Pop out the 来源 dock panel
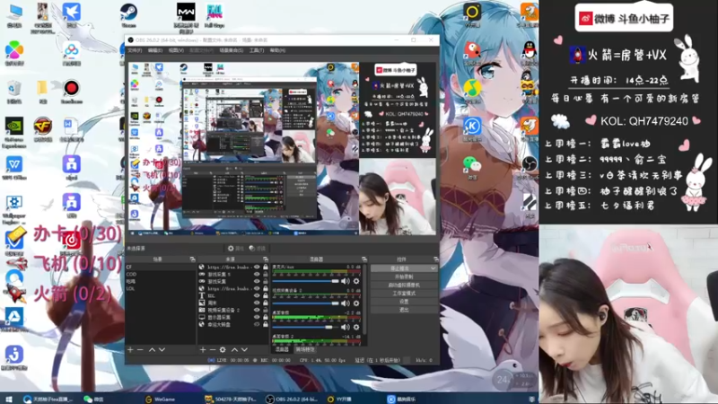This screenshot has width=718, height=404. 266,259
